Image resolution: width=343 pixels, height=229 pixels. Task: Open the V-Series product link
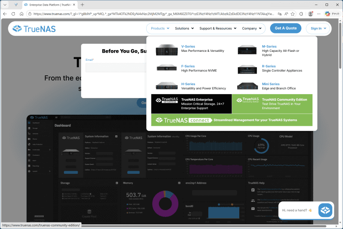pos(188,47)
